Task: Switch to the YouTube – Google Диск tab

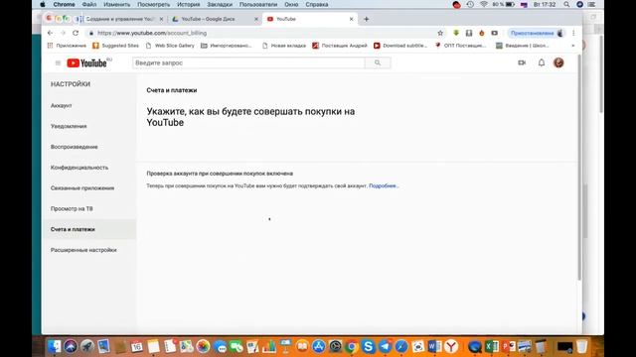Action: [215, 19]
